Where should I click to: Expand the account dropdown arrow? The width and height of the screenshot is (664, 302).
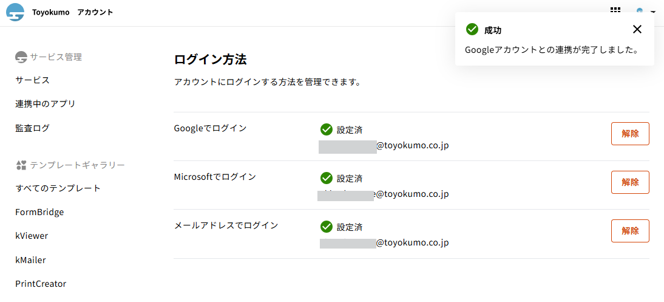[x=652, y=12]
